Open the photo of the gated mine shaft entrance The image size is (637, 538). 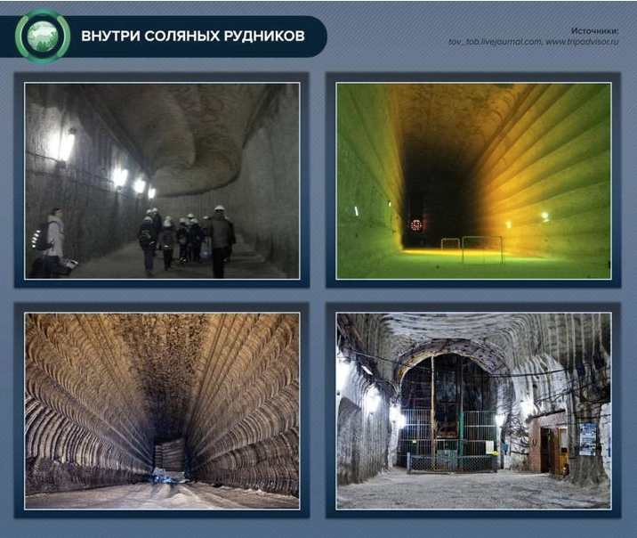473,411
